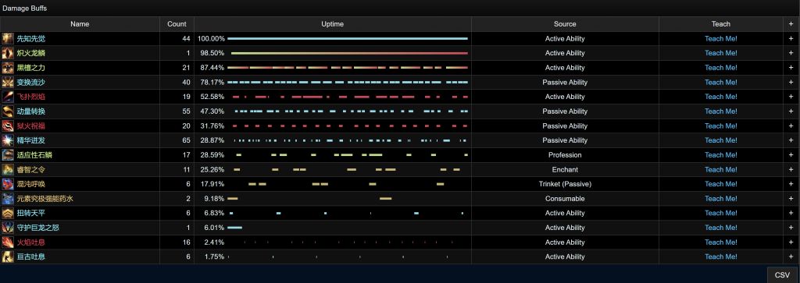Screen dimensions: 800x283
Task: Click the 变换流沙 buff icon
Action: (8, 83)
